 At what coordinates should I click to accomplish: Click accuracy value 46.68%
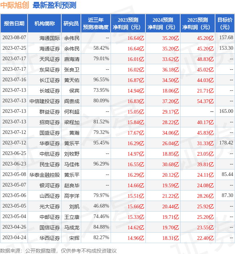click(x=101, y=206)
